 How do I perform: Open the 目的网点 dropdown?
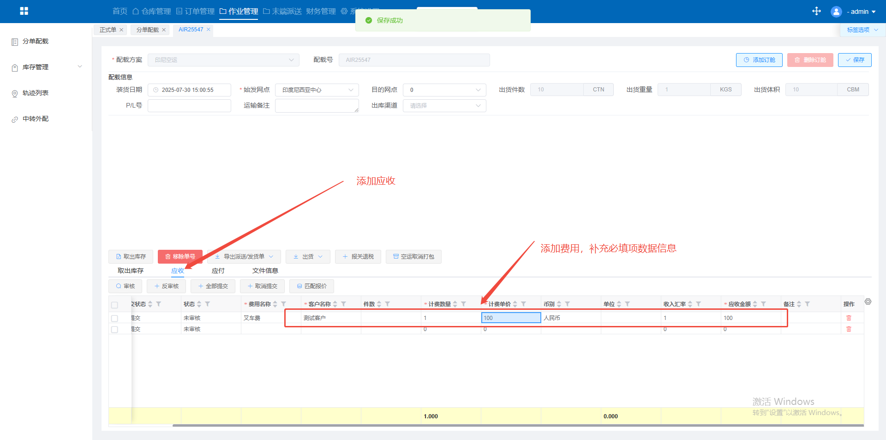pyautogui.click(x=444, y=90)
